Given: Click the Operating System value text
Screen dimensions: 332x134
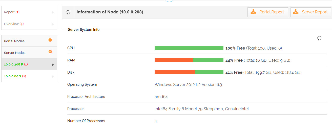Looking at the screenshot, I should [188, 84].
